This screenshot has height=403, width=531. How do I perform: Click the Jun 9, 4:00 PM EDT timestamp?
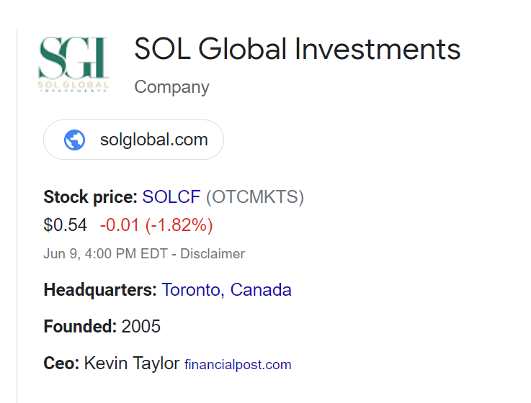[x=105, y=254]
